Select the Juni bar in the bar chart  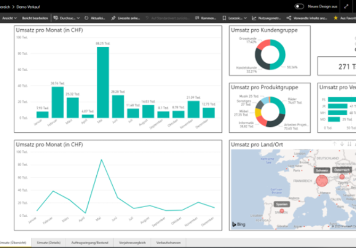pyautogui.click(x=118, y=107)
